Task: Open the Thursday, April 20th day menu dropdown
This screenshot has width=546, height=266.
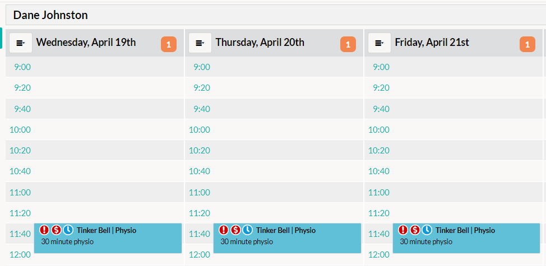Action: 200,43
